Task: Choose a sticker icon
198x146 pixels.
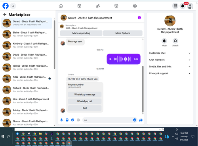Action: pyautogui.click(x=72, y=120)
